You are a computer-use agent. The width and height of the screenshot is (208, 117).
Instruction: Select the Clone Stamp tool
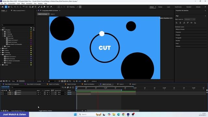pos(42,7)
